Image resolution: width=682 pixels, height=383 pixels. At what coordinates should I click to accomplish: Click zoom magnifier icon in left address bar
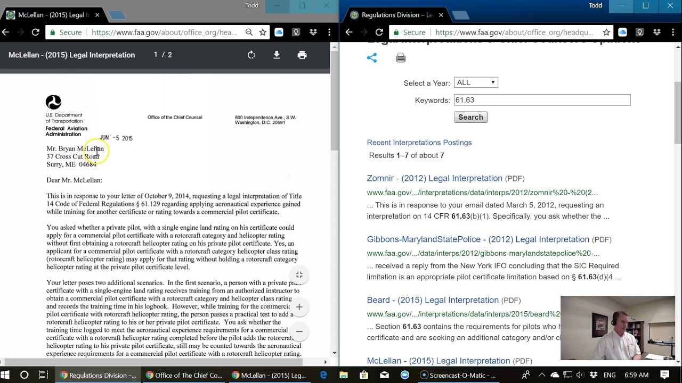click(x=249, y=32)
